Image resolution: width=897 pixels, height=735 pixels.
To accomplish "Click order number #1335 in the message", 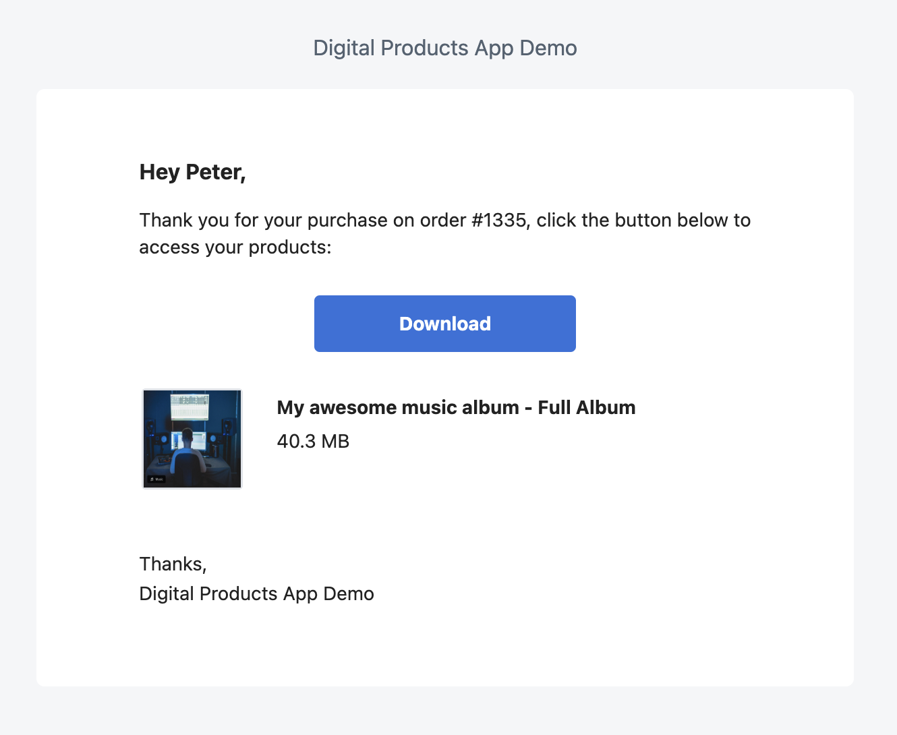I will [498, 220].
